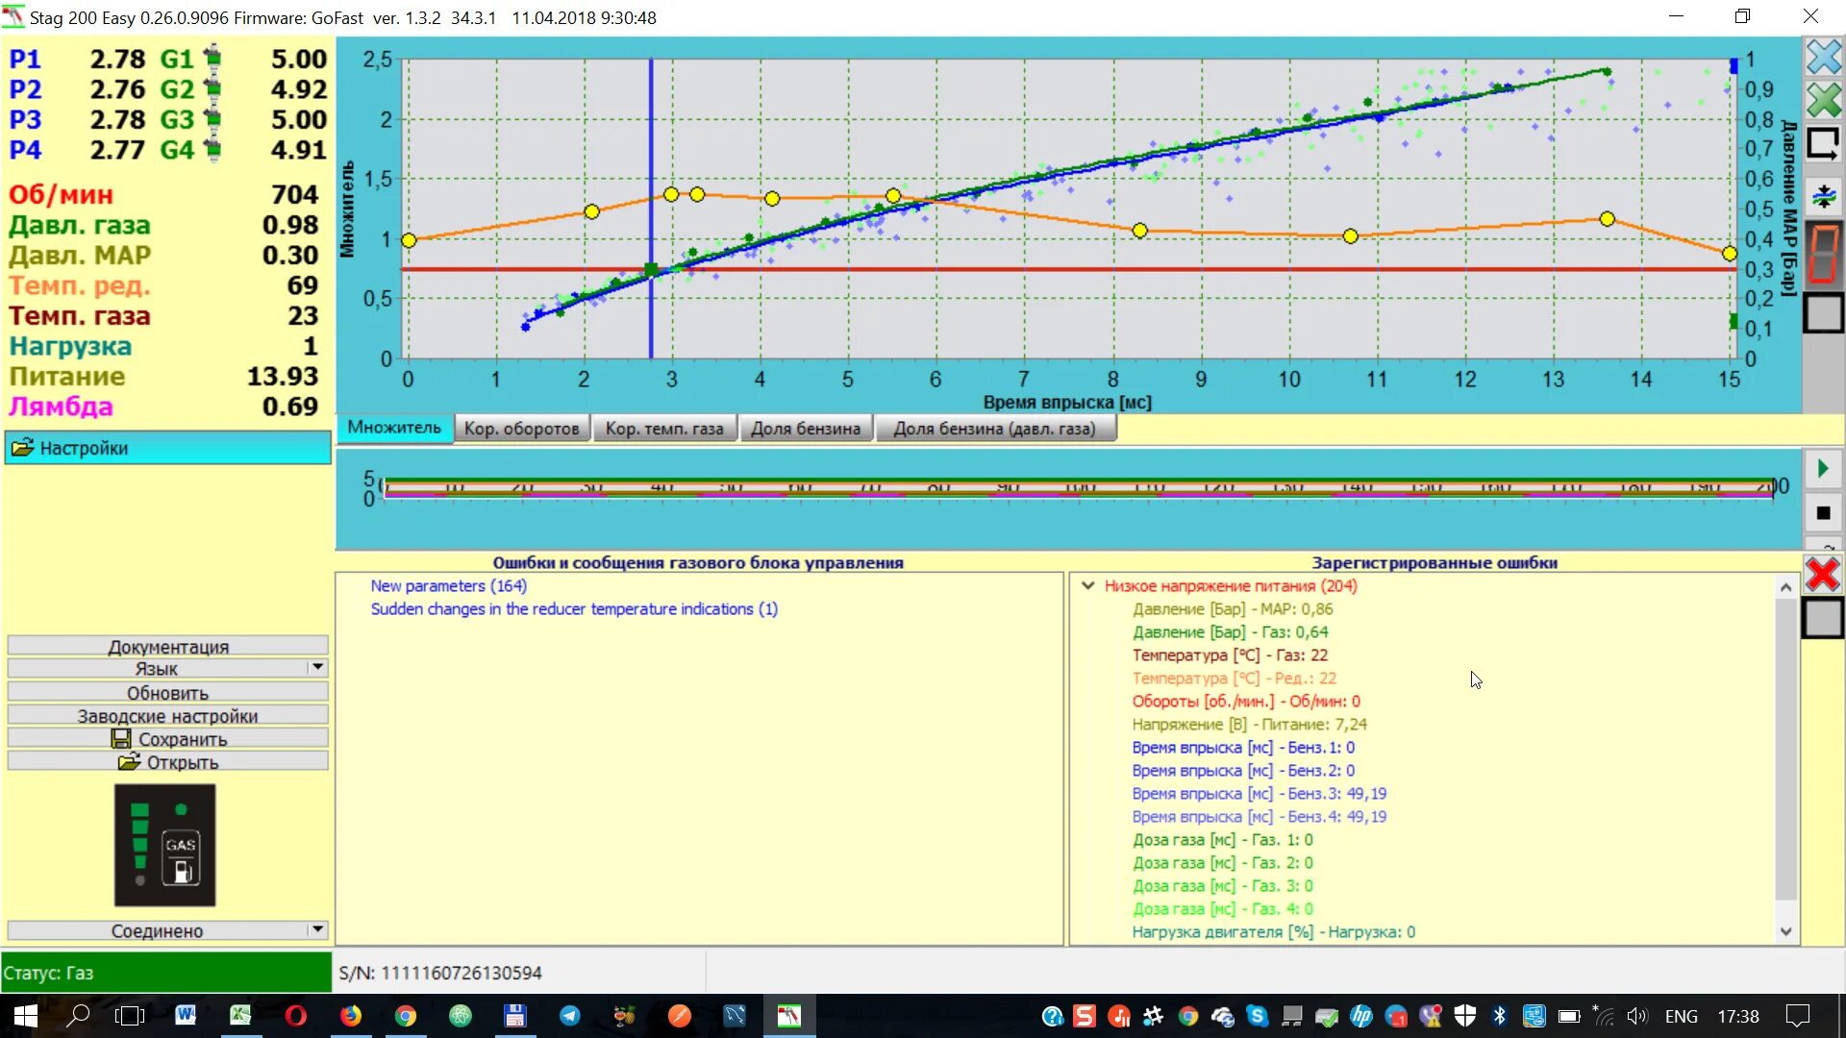Click the Темп. ред. parameter label

(x=80, y=285)
